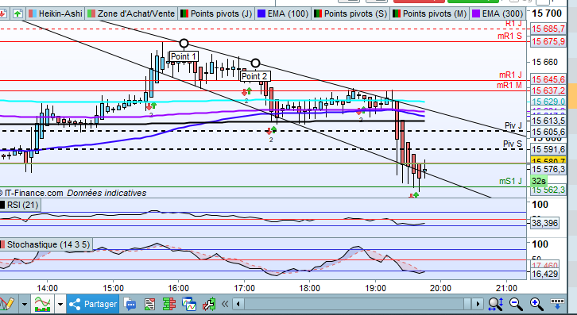Expand the indicators dropdown arrow

[60, 305]
